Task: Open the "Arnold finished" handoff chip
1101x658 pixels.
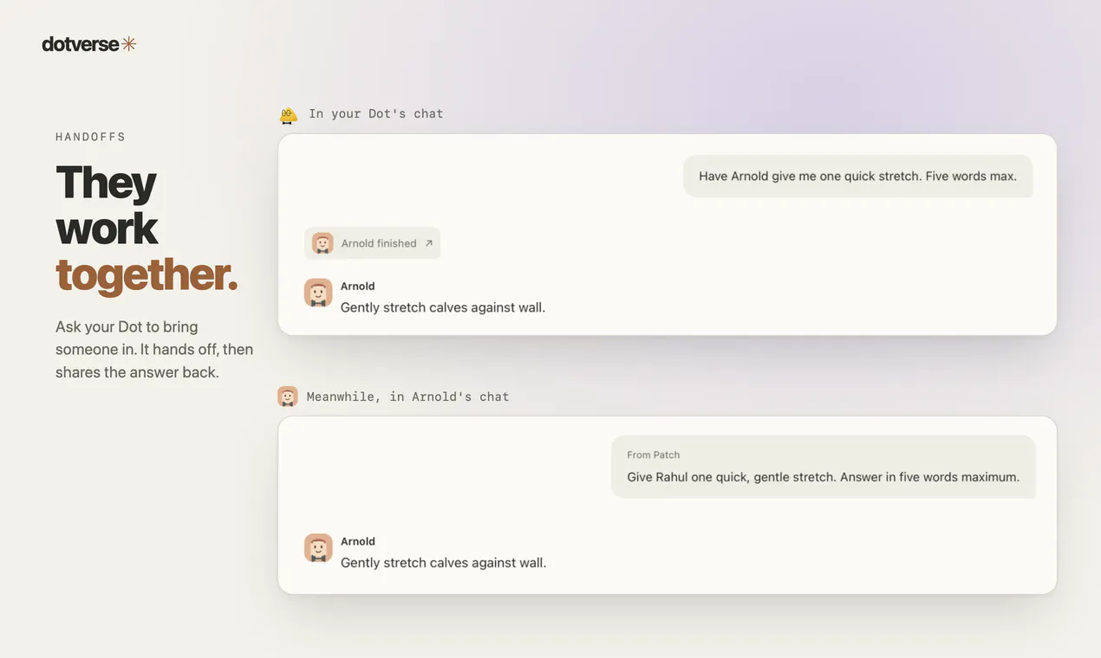Action: [x=373, y=243]
